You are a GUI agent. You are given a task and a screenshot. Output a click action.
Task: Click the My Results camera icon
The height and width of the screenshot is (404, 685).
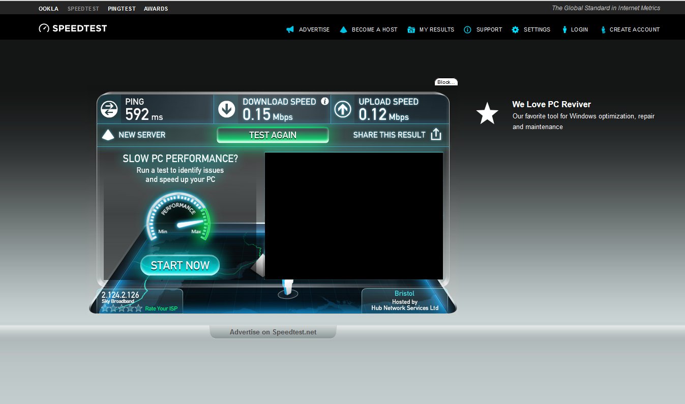[x=411, y=29]
